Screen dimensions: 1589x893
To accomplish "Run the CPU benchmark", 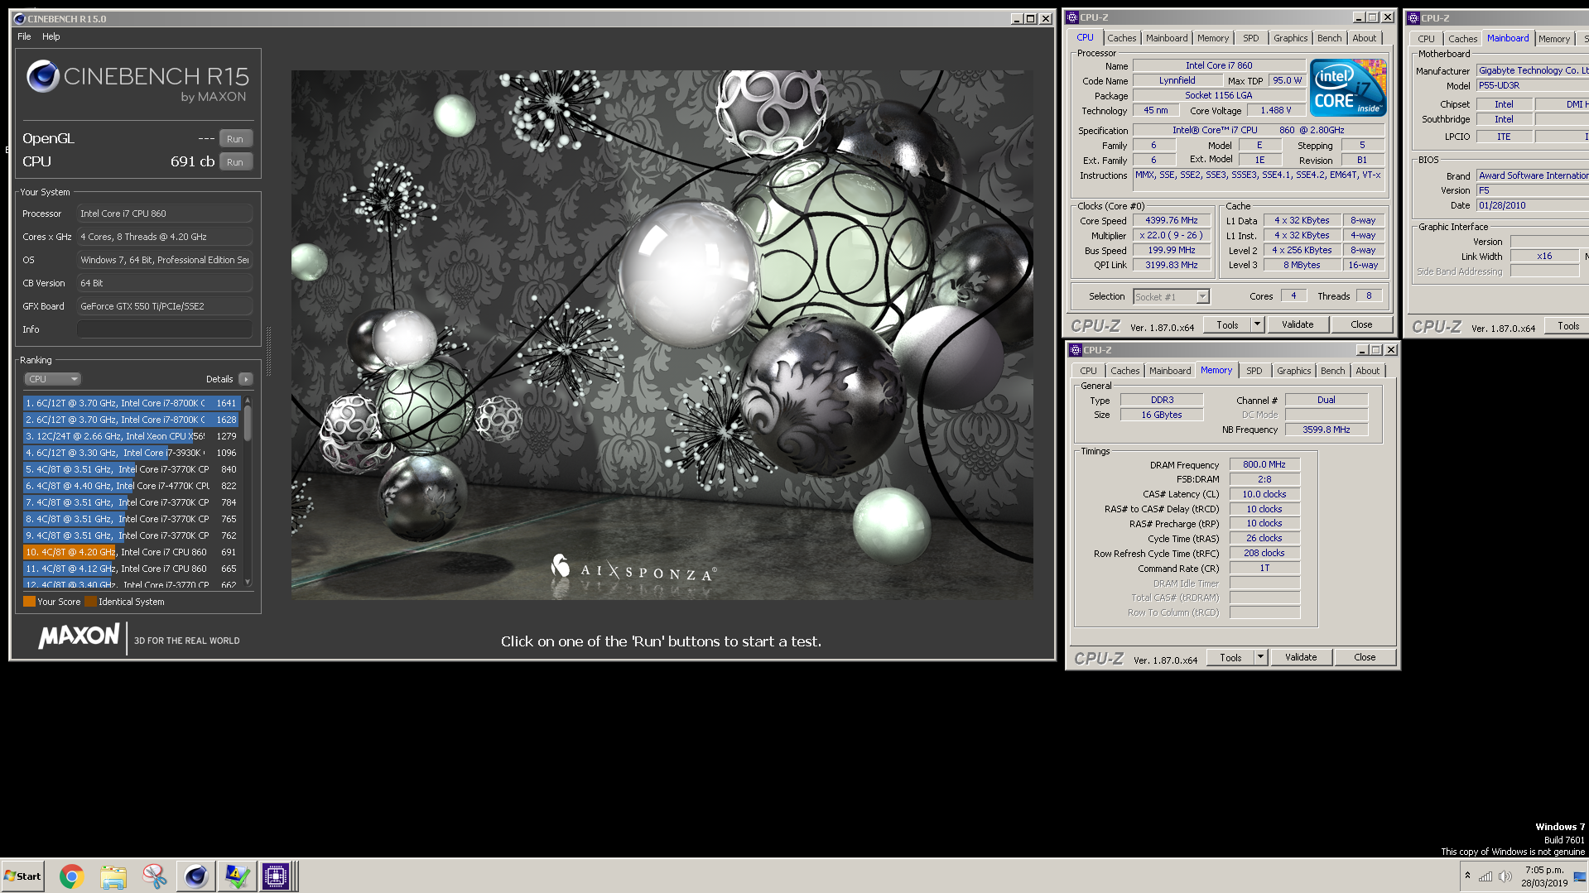I will click(235, 162).
